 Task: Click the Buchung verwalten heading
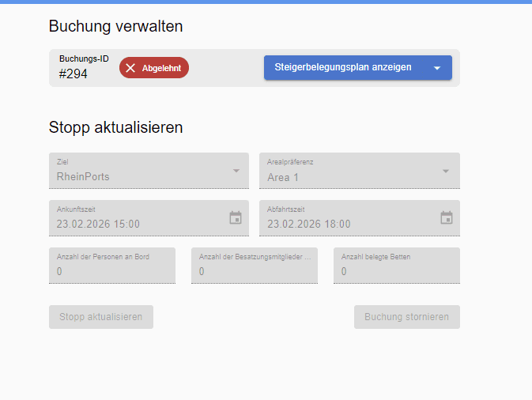[x=115, y=26]
